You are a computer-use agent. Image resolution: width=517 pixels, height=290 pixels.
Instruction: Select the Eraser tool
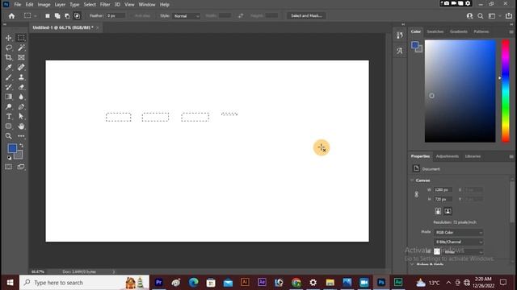21,87
